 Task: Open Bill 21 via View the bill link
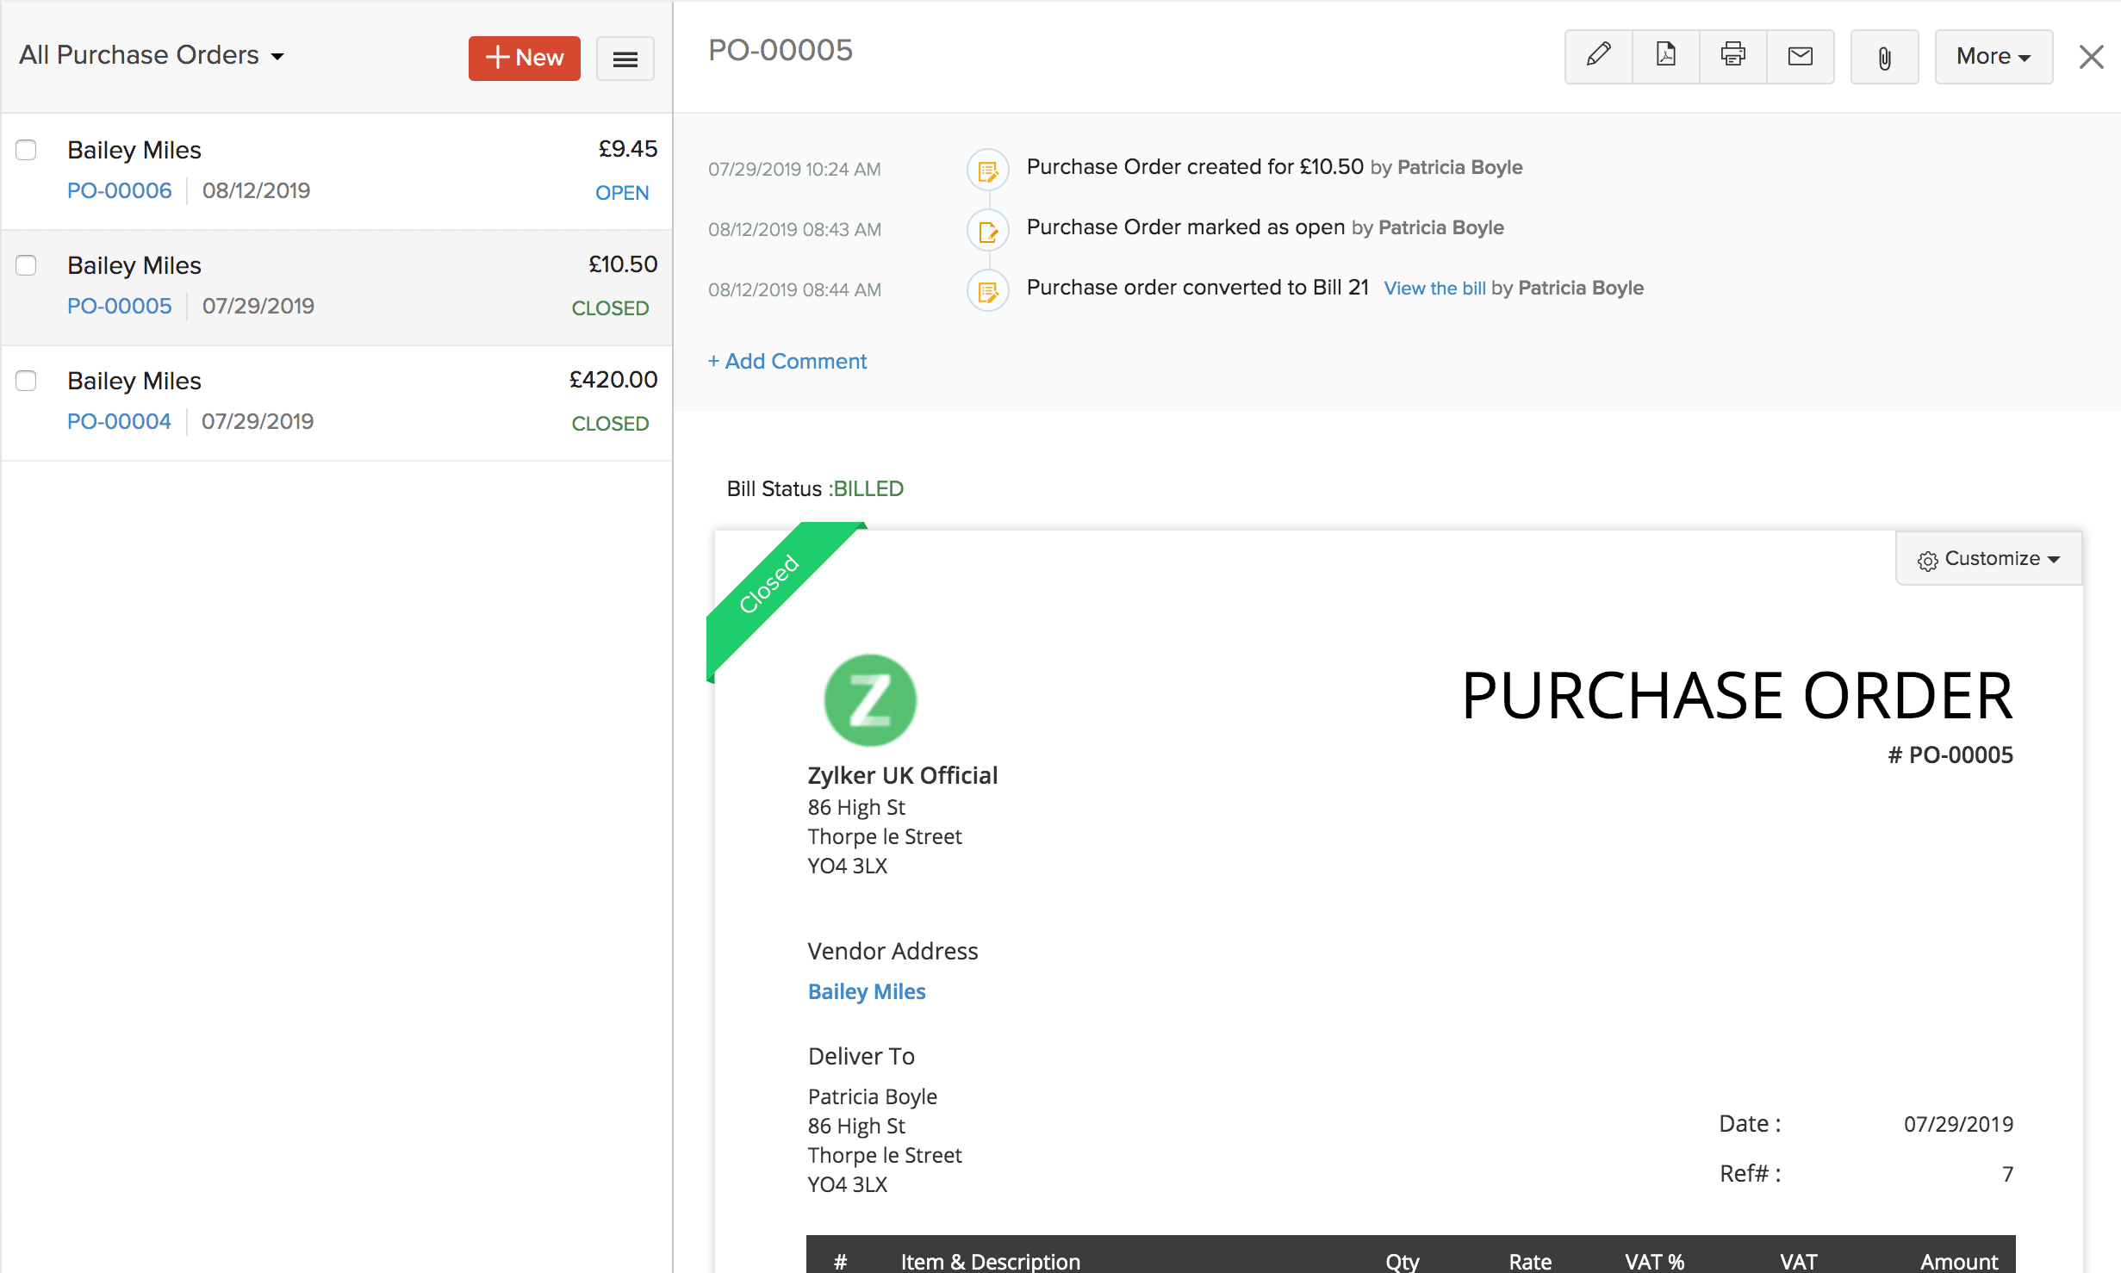point(1434,289)
